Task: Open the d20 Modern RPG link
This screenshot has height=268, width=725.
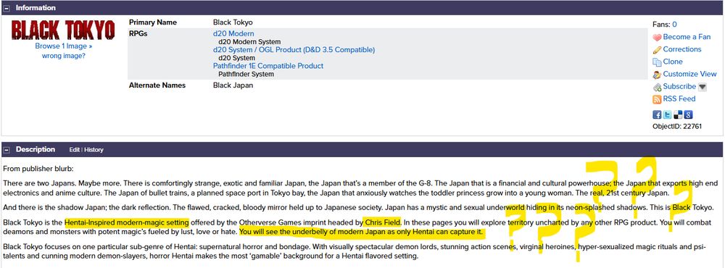Action: [233, 34]
